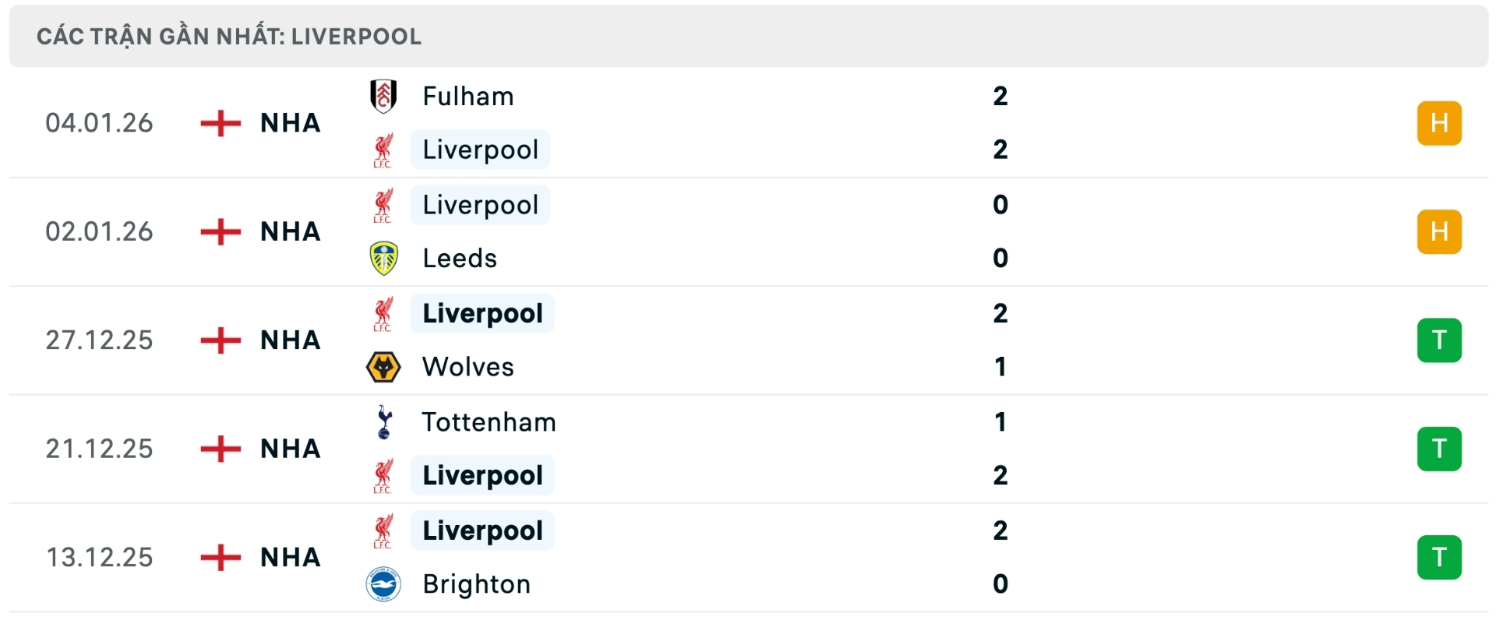Screen dimensions: 1496x617
Task: Select the Liverpool crest next to Leeds match
Action: click(x=383, y=204)
